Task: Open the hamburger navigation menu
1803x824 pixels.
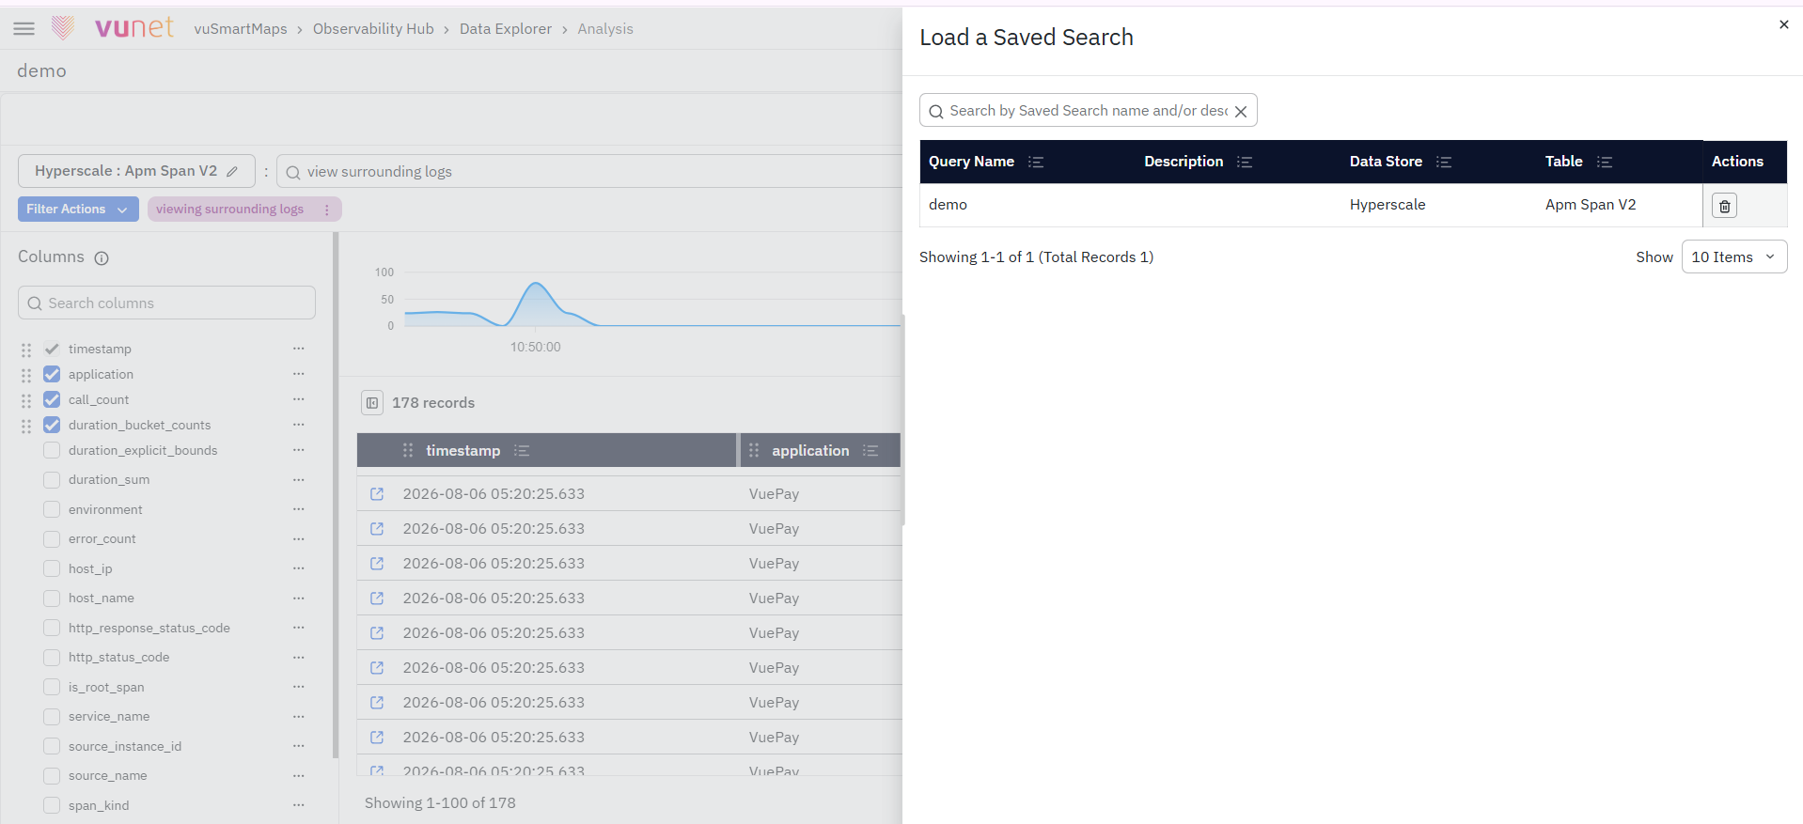Action: pos(24,29)
